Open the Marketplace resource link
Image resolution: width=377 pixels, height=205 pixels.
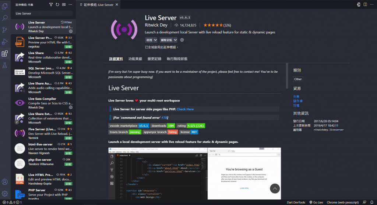[x=296, y=97]
